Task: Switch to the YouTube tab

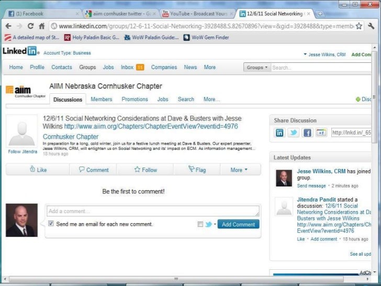Action: tap(197, 14)
